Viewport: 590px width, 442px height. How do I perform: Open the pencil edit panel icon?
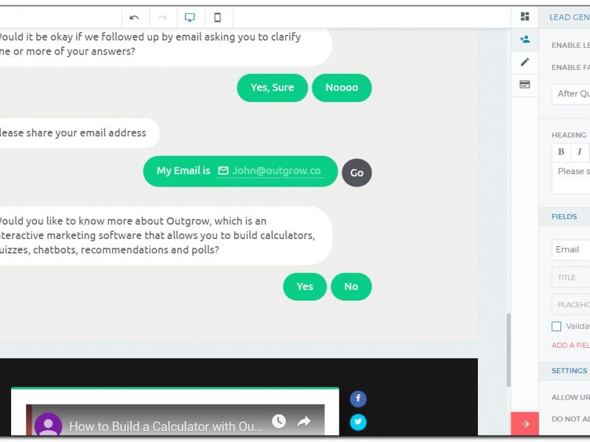pyautogui.click(x=524, y=62)
